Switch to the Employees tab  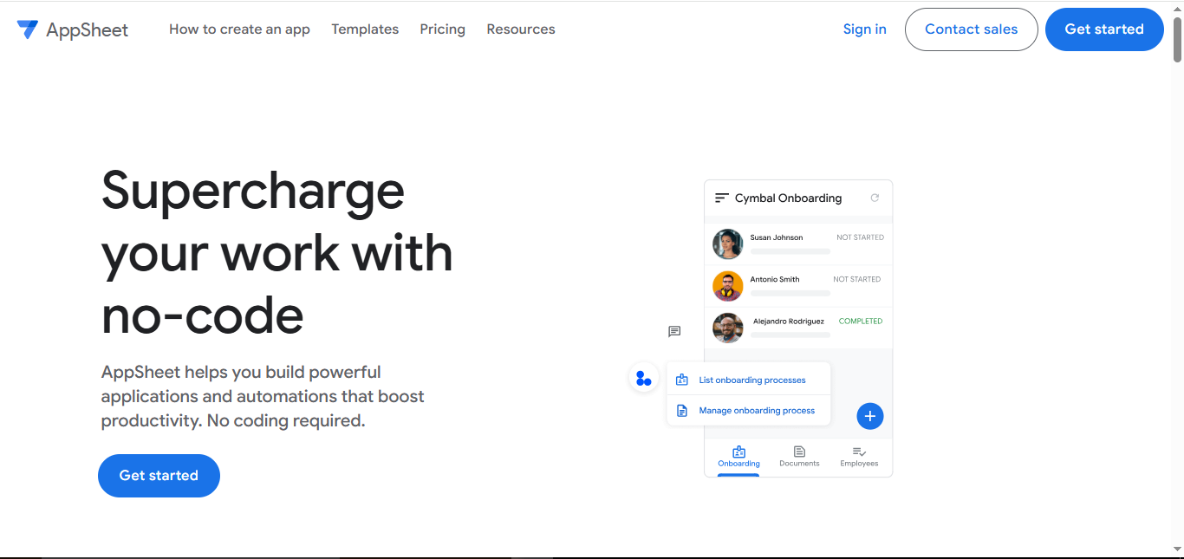tap(859, 457)
